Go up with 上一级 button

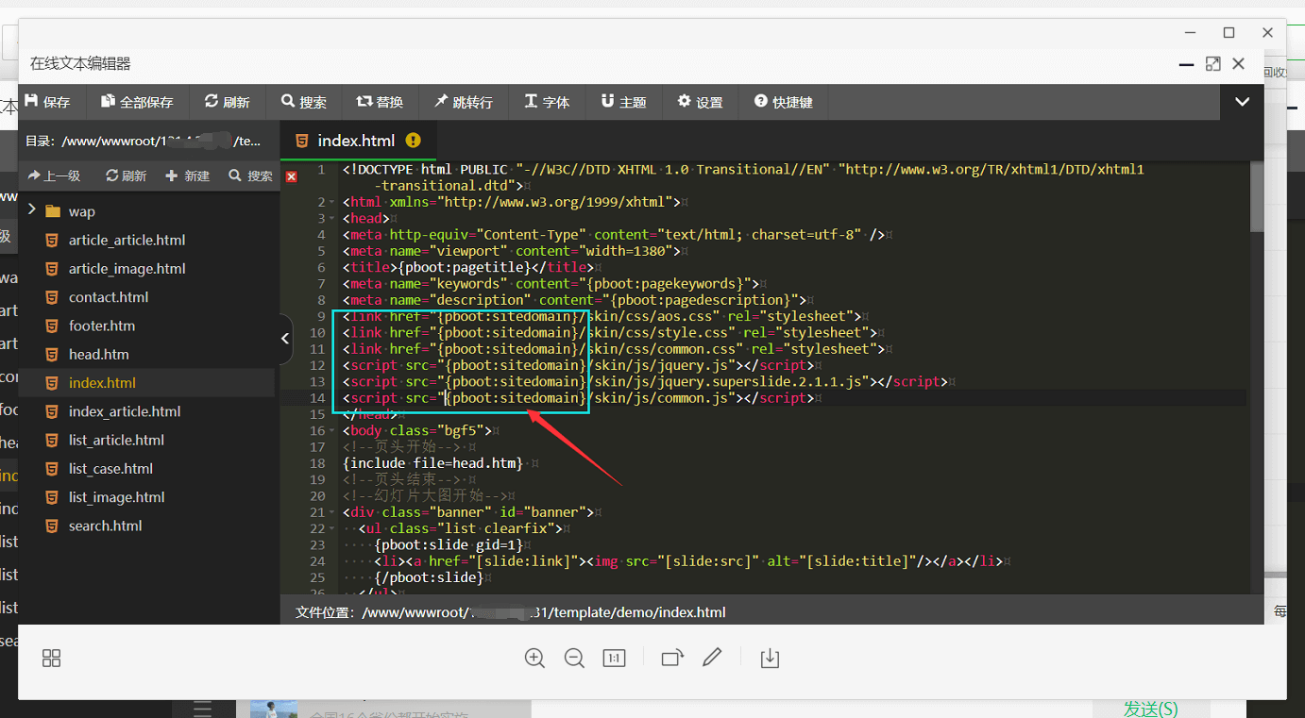pyautogui.click(x=55, y=175)
